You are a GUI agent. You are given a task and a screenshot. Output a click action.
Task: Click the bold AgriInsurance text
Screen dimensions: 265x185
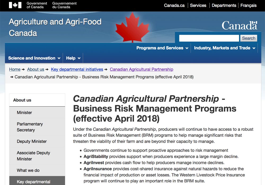tap(98, 169)
